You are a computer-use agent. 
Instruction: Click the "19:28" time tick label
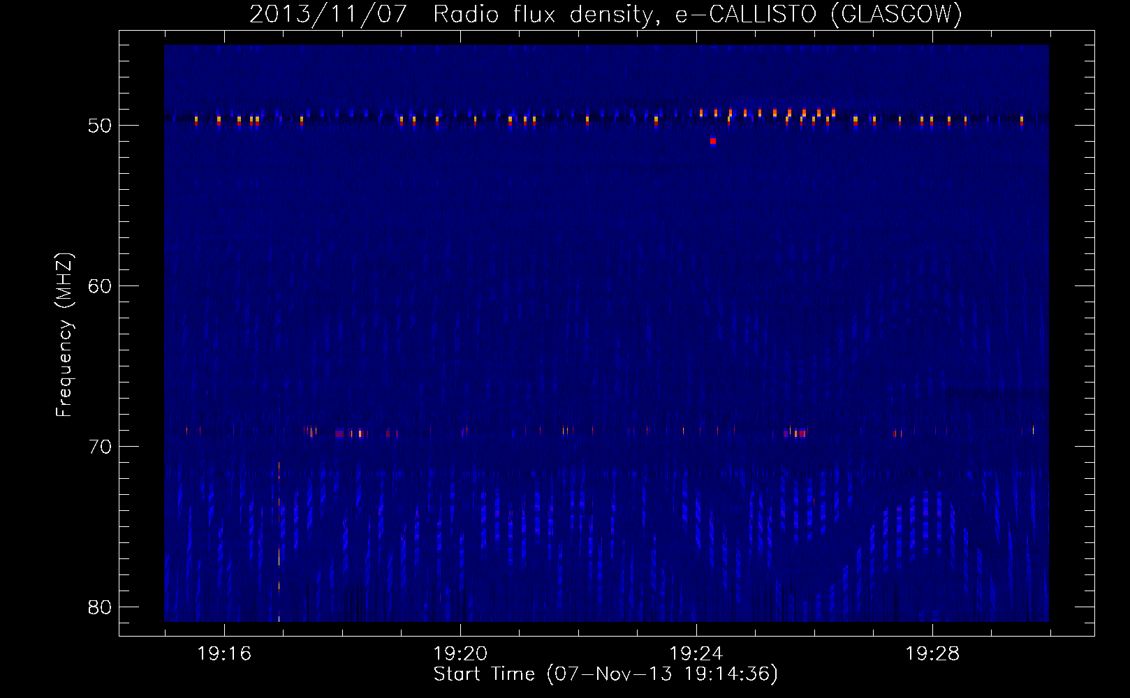[932, 653]
